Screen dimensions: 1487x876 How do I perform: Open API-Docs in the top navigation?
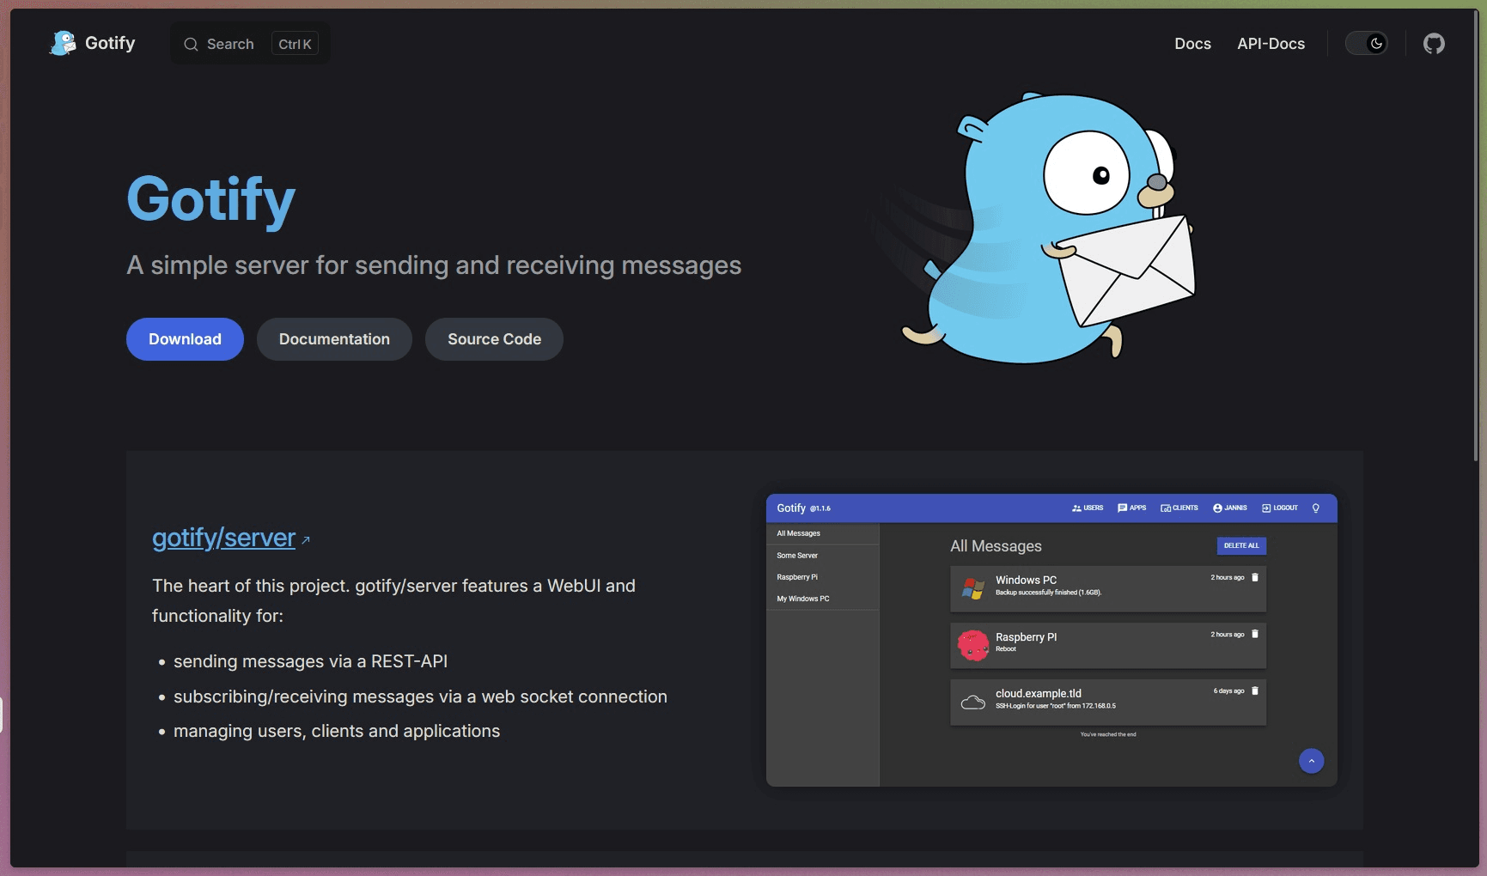(x=1271, y=44)
